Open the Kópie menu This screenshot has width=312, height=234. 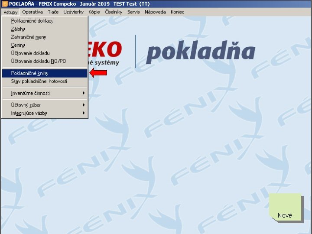(x=94, y=12)
